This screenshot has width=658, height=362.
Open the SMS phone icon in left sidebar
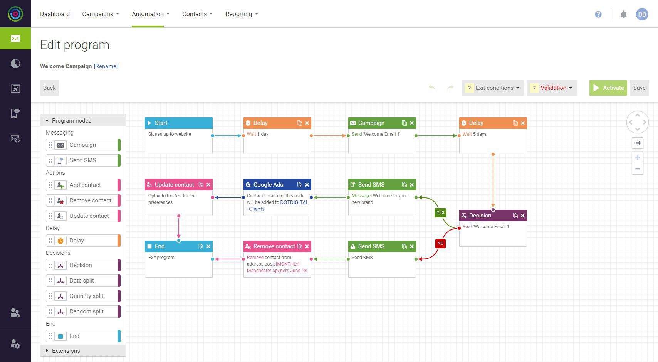point(15,113)
